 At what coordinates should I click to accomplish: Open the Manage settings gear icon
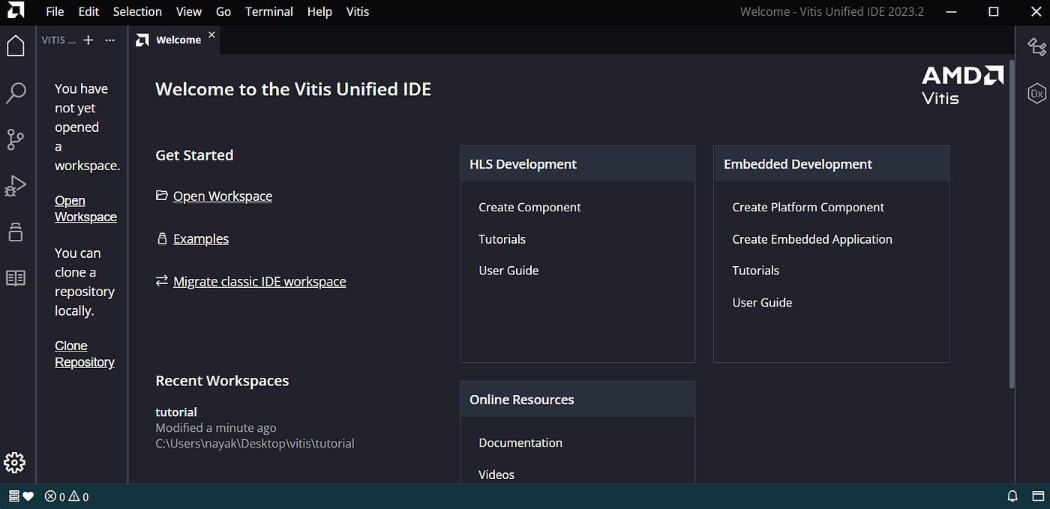tap(15, 463)
